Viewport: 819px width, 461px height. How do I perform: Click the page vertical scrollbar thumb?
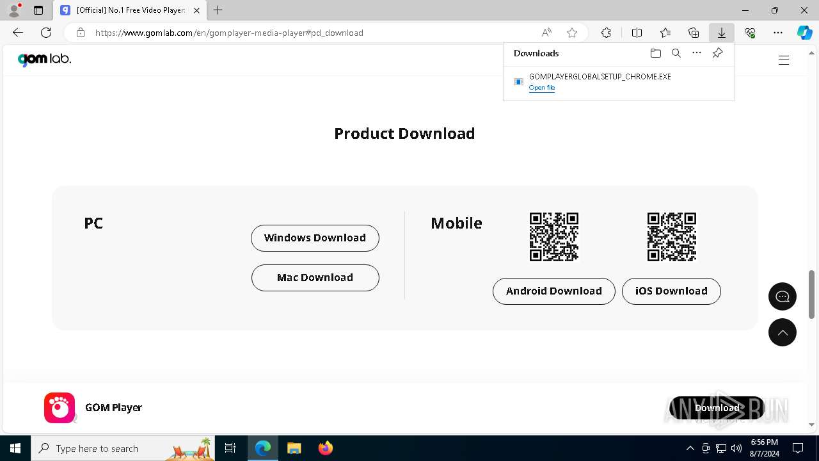pyautogui.click(x=812, y=294)
